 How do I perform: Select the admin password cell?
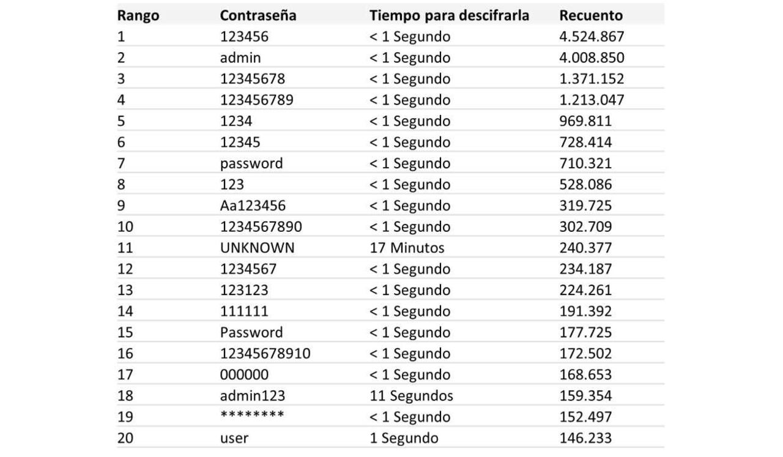click(x=240, y=58)
